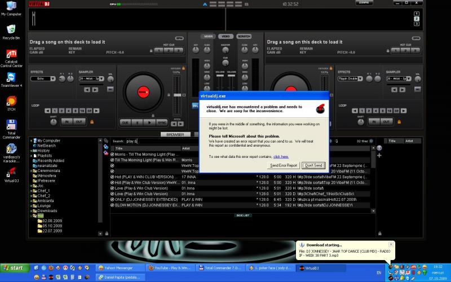Click the Don't Send button

click(313, 165)
